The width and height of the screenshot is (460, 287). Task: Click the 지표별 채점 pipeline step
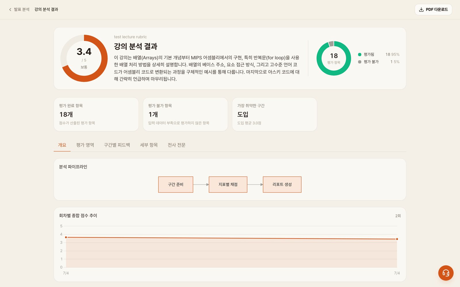[228, 185]
